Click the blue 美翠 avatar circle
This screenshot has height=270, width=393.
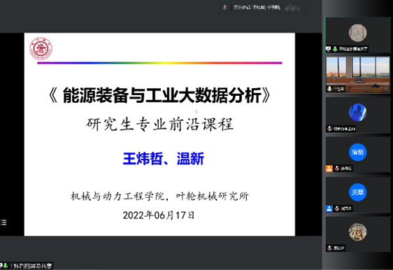[357, 192]
